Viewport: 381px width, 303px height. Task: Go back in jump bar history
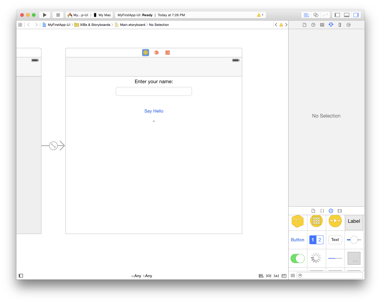point(28,25)
